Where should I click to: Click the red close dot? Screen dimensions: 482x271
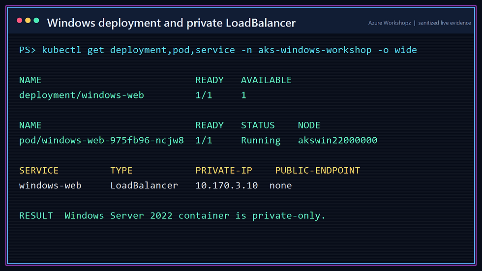pyautogui.click(x=19, y=21)
